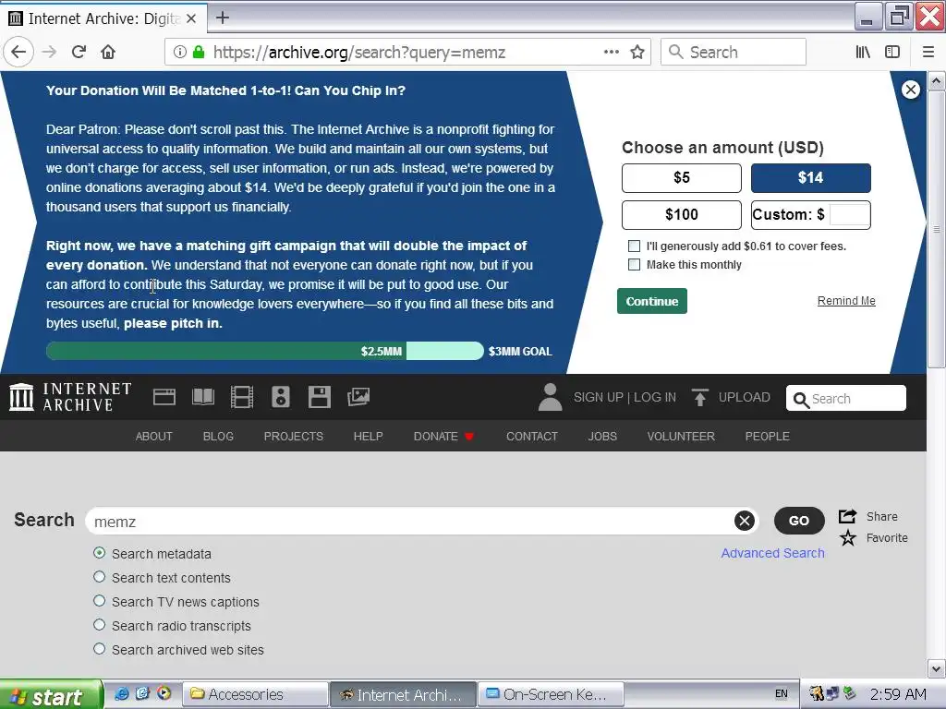Click the browser forward arrow
Image resolution: width=946 pixels, height=709 pixels.
(x=50, y=52)
